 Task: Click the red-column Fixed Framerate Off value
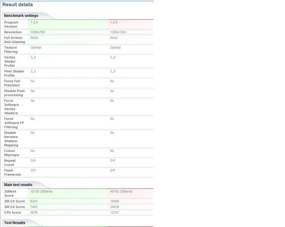click(113, 171)
